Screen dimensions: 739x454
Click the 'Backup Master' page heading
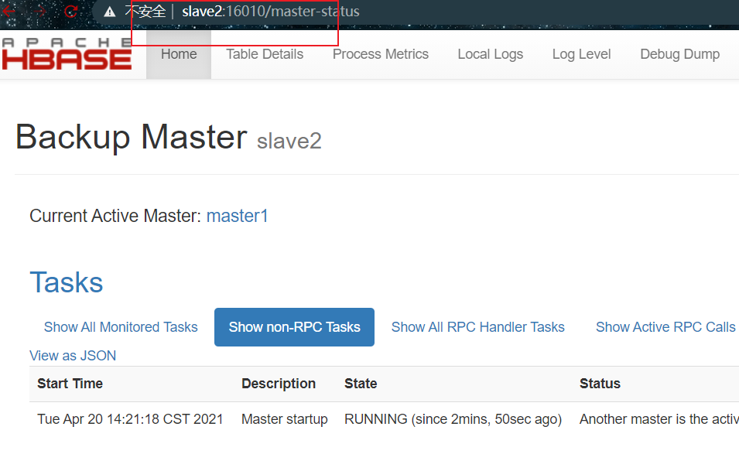[132, 137]
